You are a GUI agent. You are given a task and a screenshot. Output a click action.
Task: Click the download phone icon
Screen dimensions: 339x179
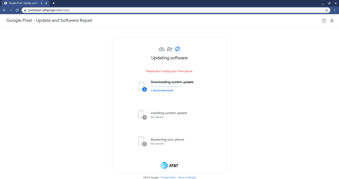coord(142,87)
